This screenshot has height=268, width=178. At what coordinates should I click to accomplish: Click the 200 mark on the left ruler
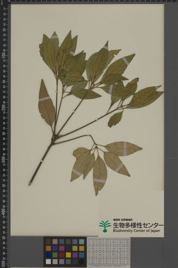click(x=4, y=108)
